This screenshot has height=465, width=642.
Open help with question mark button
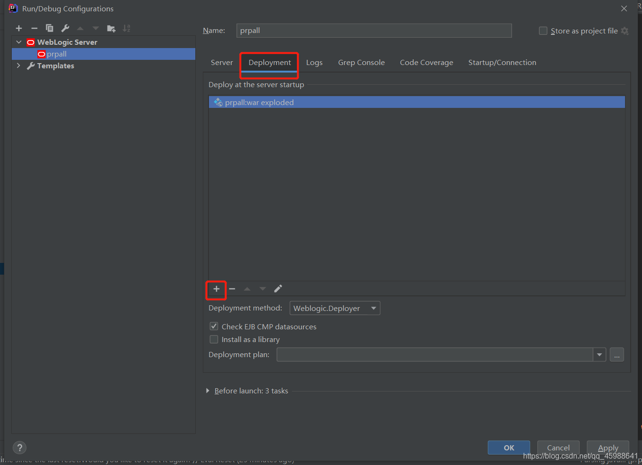19,448
